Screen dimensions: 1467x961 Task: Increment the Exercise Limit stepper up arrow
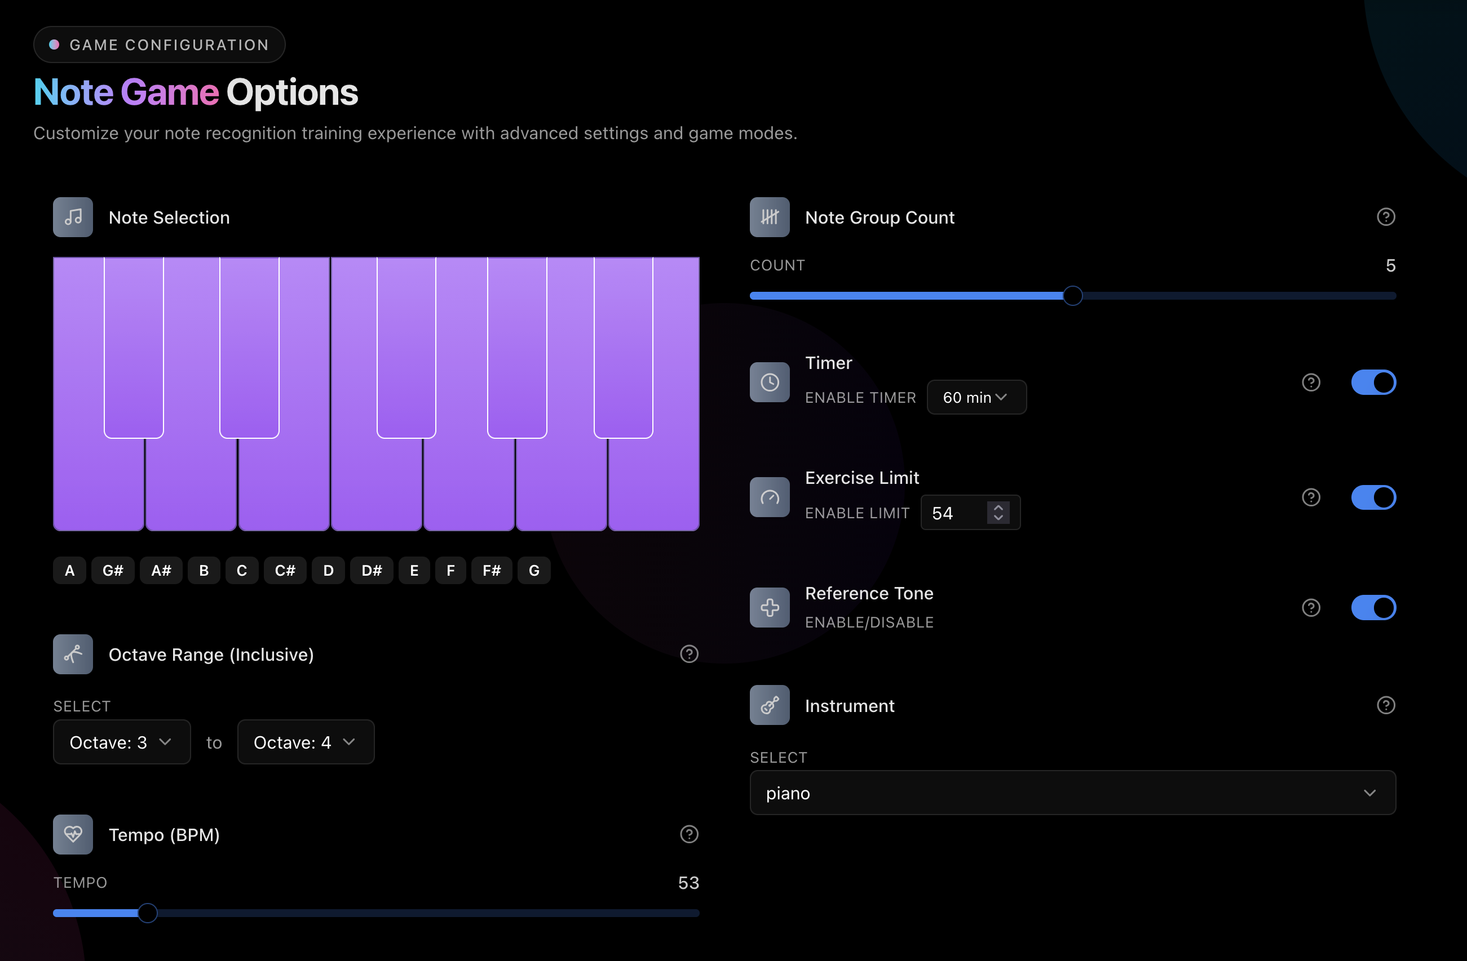click(998, 508)
